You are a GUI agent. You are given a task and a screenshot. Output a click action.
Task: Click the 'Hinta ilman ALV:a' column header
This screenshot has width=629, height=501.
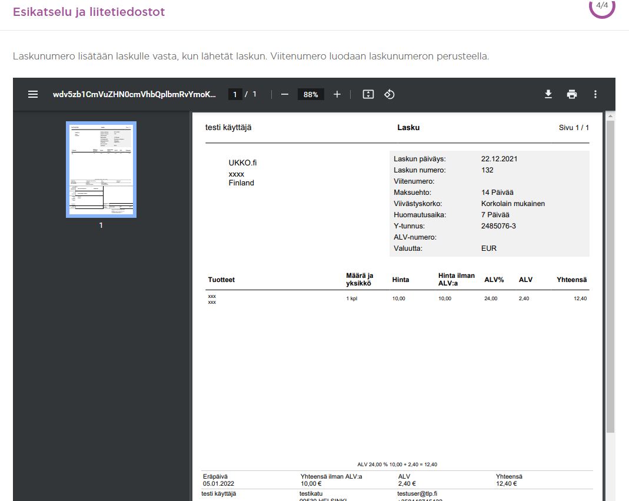[457, 280]
